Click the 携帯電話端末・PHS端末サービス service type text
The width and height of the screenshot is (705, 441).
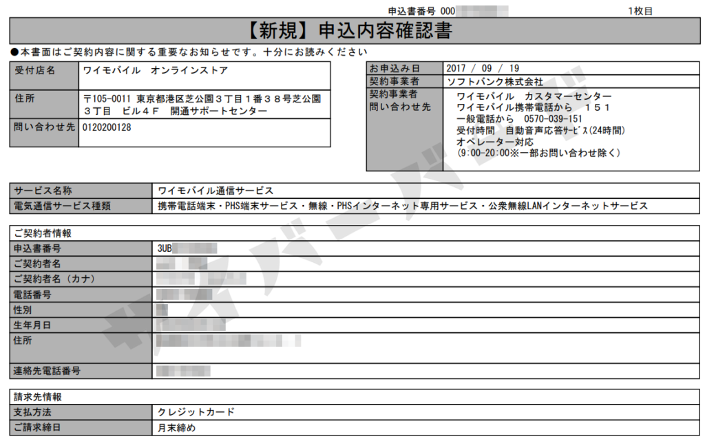(x=402, y=206)
